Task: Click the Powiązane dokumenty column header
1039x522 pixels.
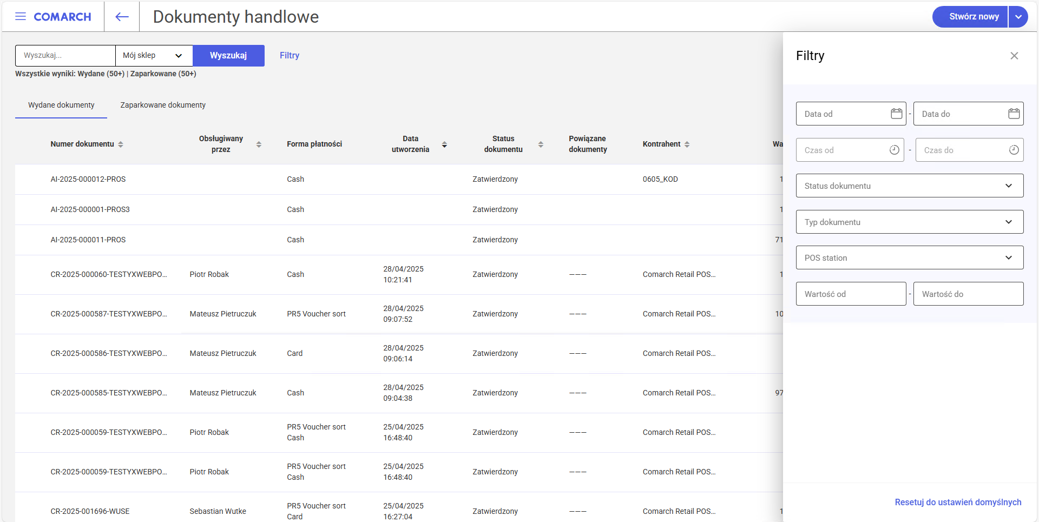Action: [x=588, y=144]
